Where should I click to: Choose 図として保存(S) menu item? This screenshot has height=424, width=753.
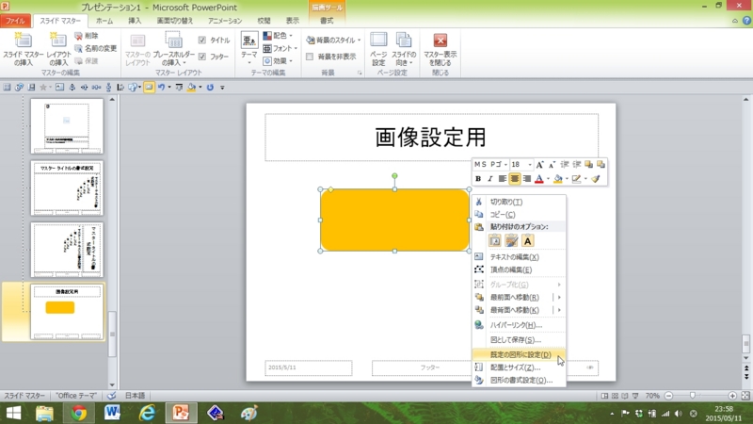pos(519,340)
